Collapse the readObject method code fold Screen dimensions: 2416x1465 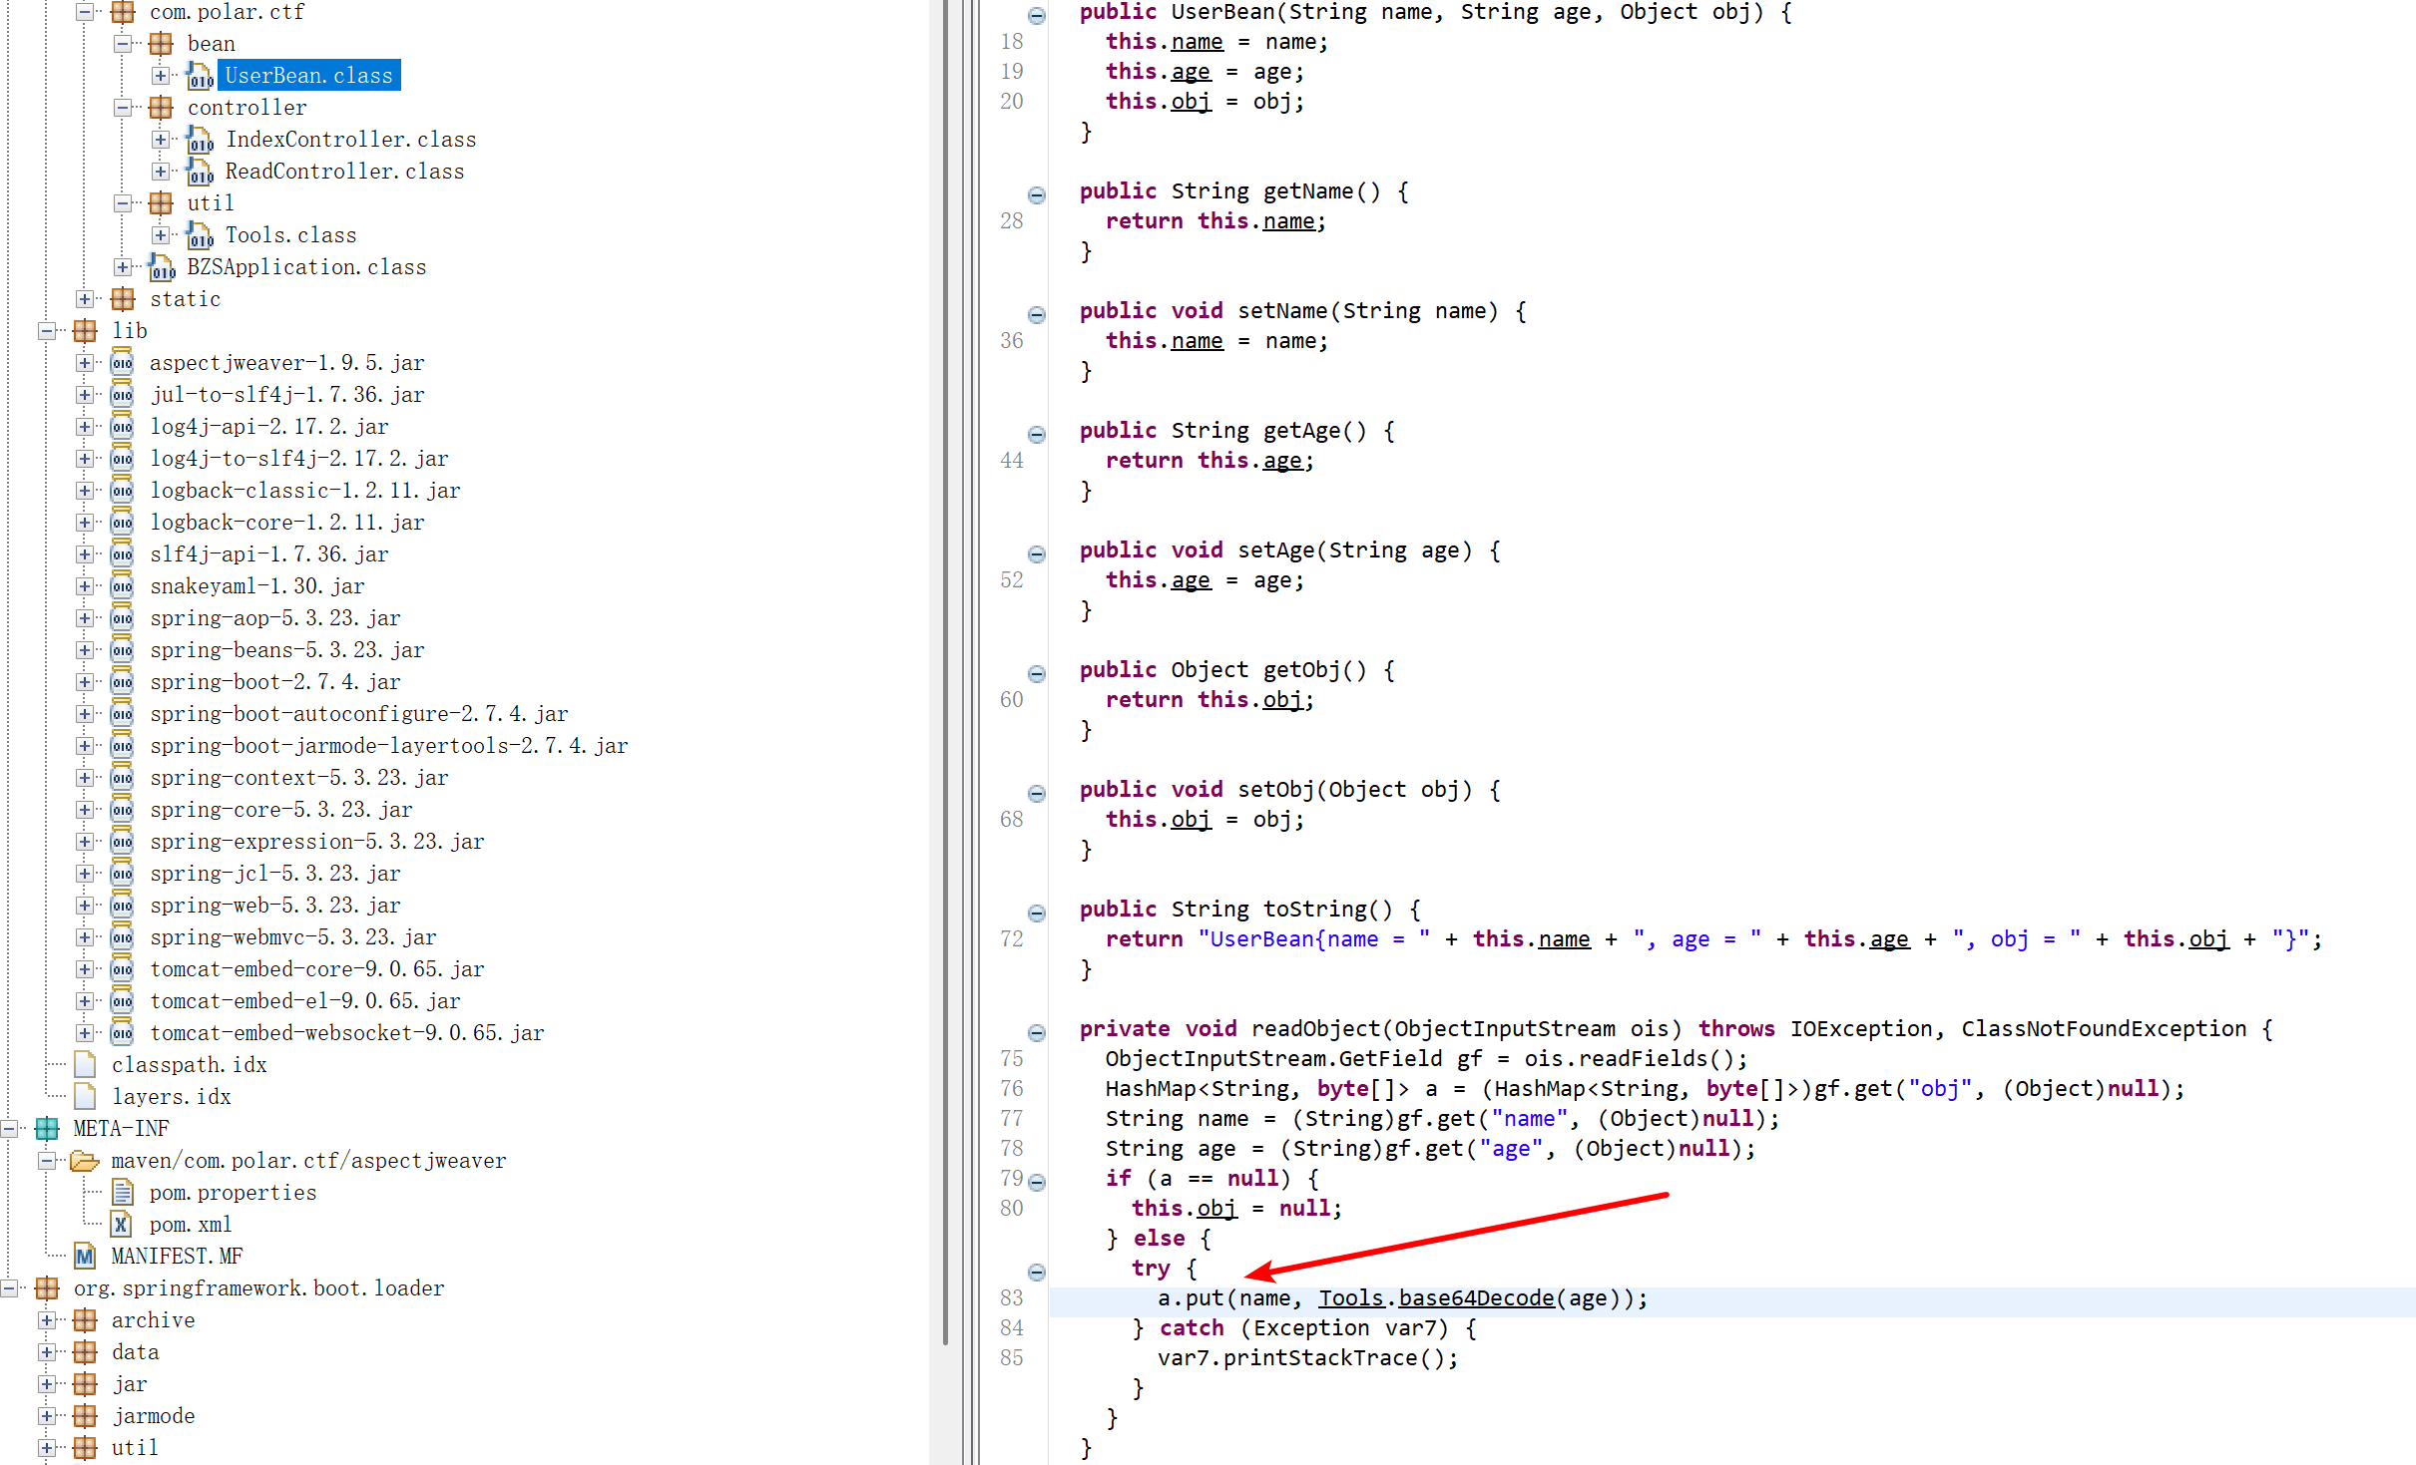tap(1037, 1033)
